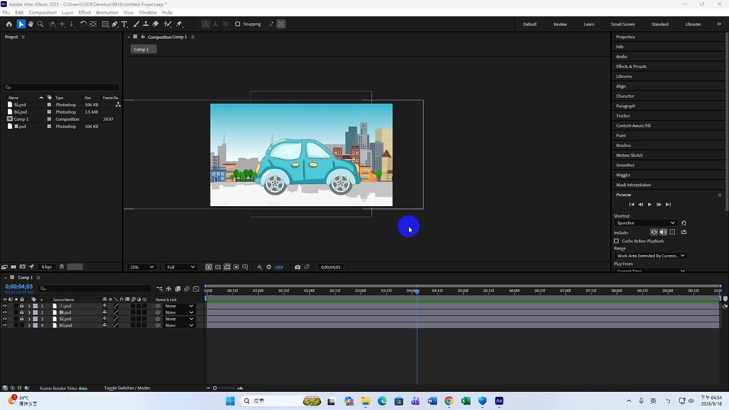Image resolution: width=729 pixels, height=410 pixels.
Task: Click the layer 1 label color swatch
Action: point(35,306)
